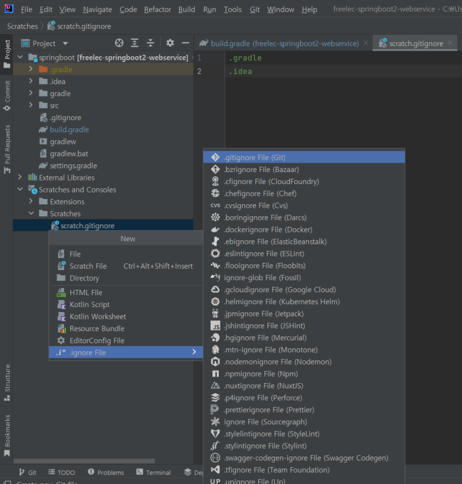Click the Expand All icon in Project toolbar

(x=134, y=43)
